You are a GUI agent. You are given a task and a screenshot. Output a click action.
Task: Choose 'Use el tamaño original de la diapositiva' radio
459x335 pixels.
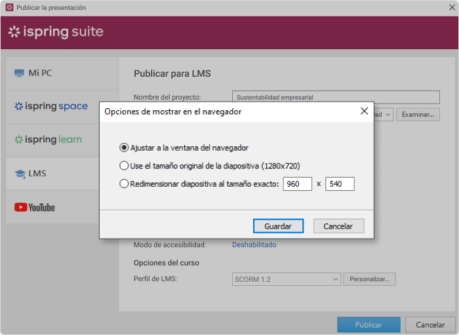[124, 166]
